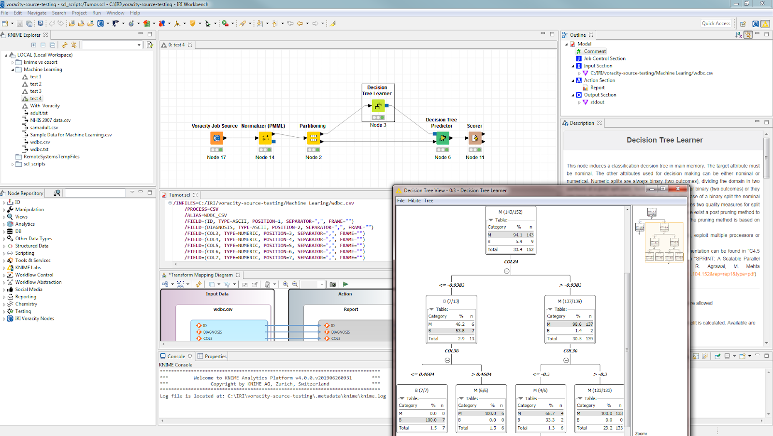Click the refresh icon in mapping diagram toolbar

[199, 284]
